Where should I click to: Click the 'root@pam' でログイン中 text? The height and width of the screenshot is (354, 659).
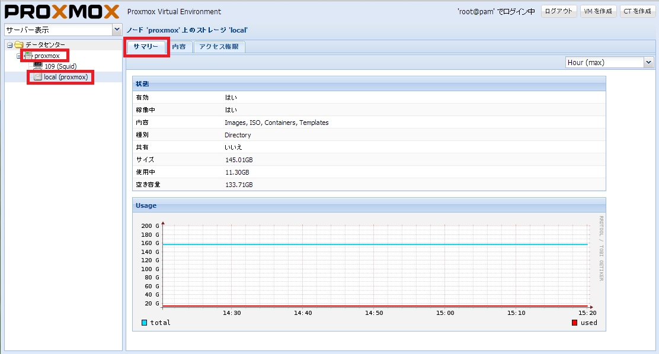497,12
